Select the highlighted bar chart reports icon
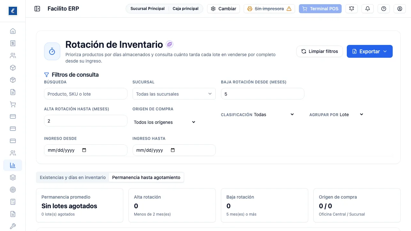Screen dimensions: 411x231 click(x=13, y=165)
